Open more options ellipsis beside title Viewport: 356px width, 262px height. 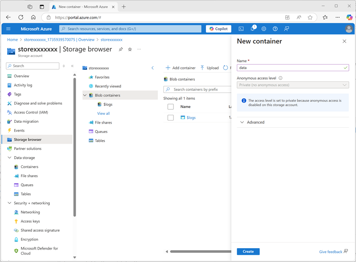click(x=139, y=49)
